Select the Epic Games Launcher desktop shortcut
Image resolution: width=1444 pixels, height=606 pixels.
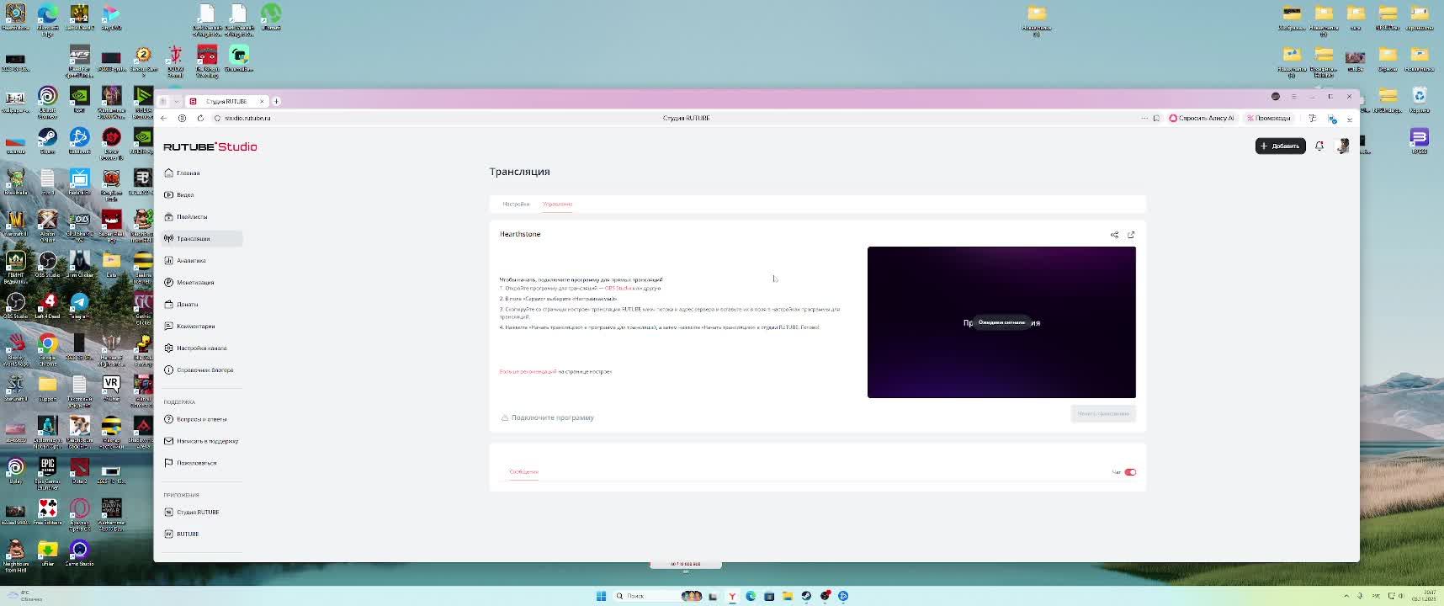pyautogui.click(x=48, y=473)
